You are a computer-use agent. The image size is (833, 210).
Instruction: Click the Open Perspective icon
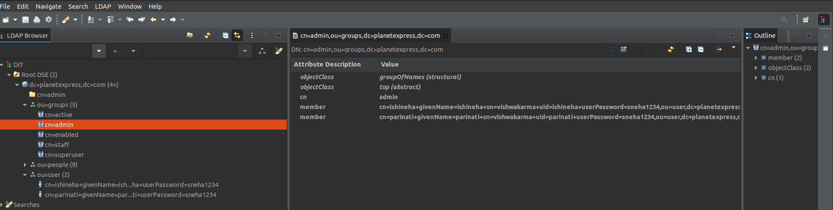(x=806, y=20)
